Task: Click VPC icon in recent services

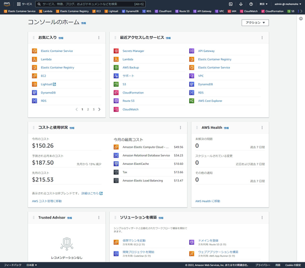Action: pos(192,76)
